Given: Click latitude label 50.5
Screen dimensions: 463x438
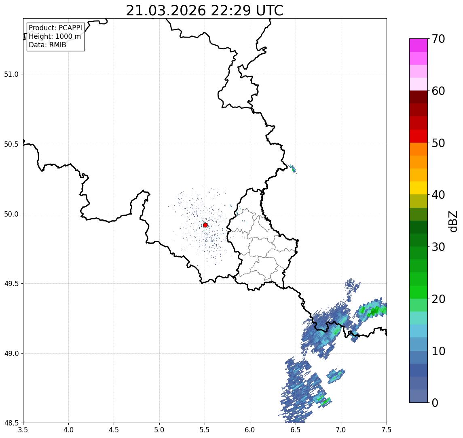Looking at the screenshot, I should point(11,144).
